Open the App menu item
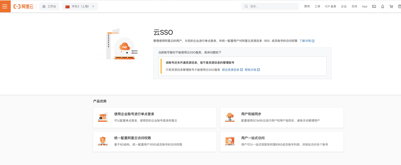This screenshot has width=401, height=165. coord(365,6)
